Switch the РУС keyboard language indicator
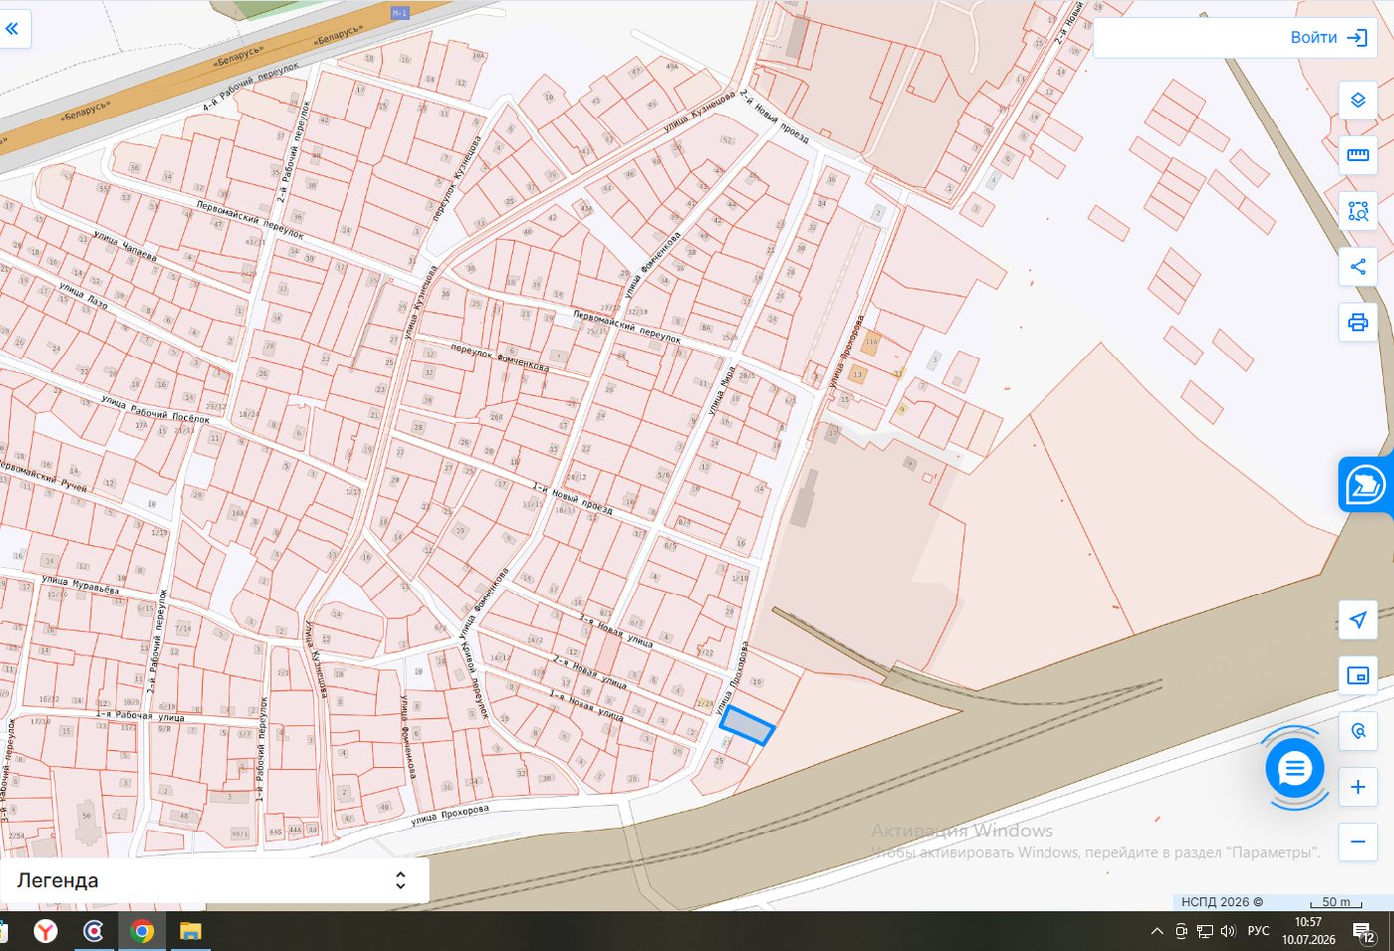Screen dimensions: 1394x951 [x=1259, y=931]
